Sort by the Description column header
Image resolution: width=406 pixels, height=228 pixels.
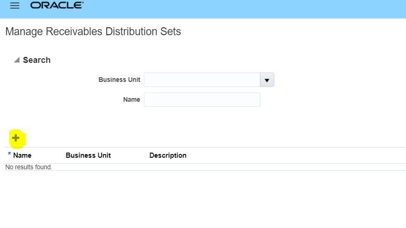[168, 155]
